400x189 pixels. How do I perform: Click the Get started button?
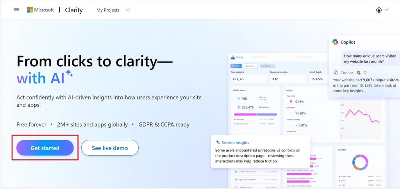coord(45,148)
